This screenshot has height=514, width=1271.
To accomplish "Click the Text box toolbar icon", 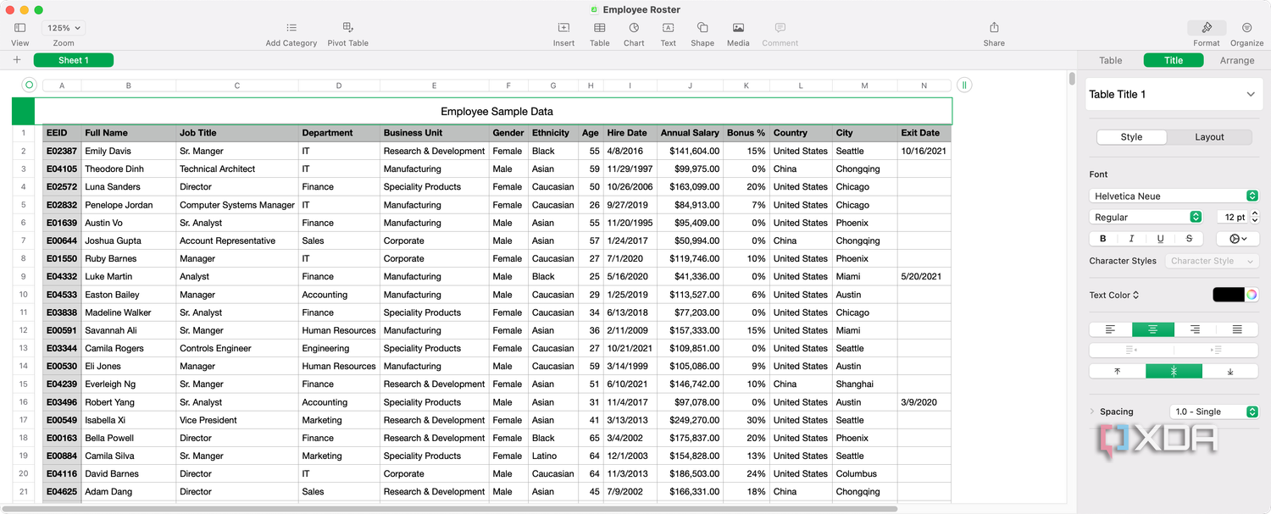I will [668, 28].
